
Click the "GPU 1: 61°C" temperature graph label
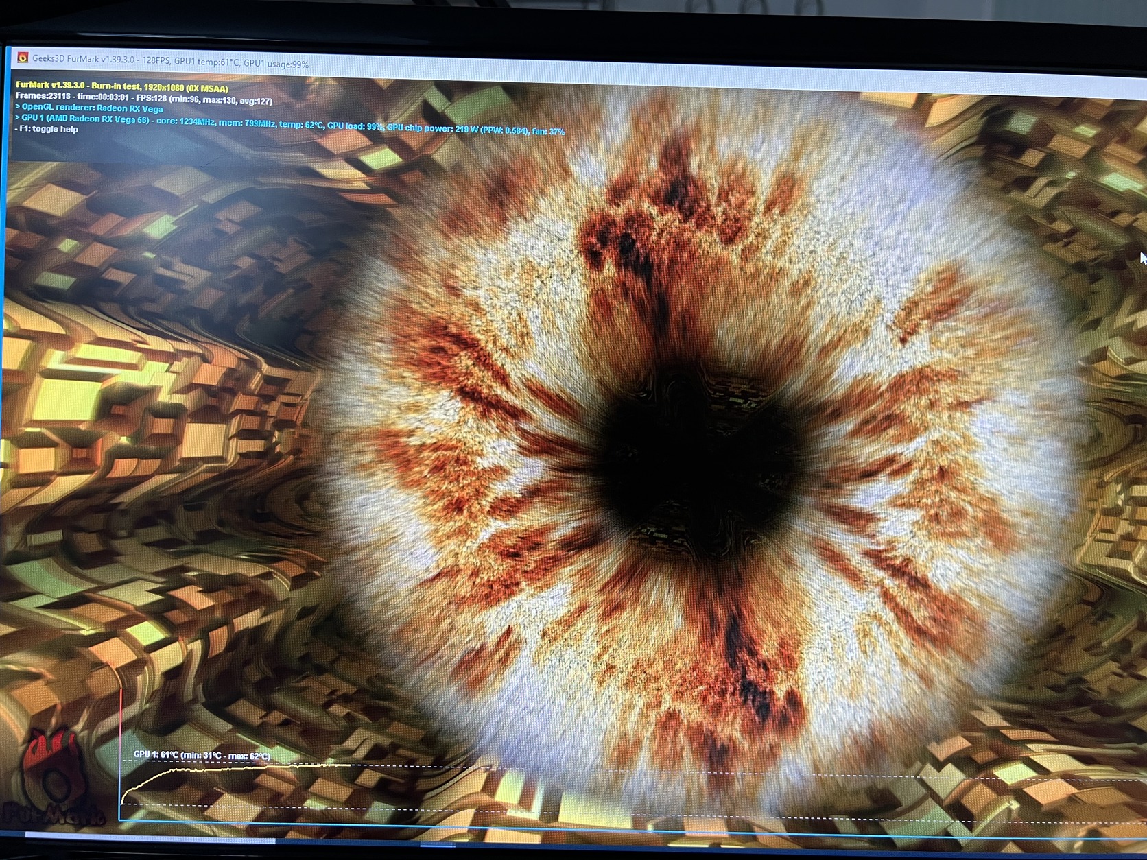[202, 756]
